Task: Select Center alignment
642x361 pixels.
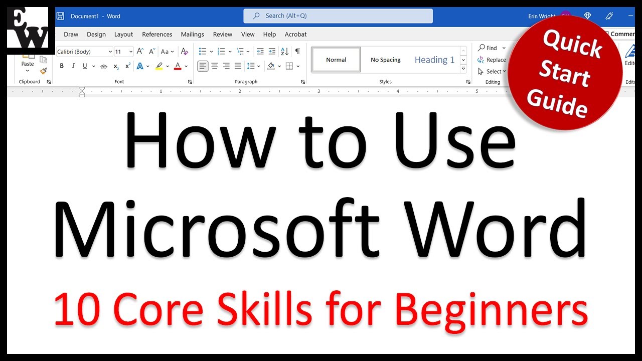Action: [x=215, y=66]
